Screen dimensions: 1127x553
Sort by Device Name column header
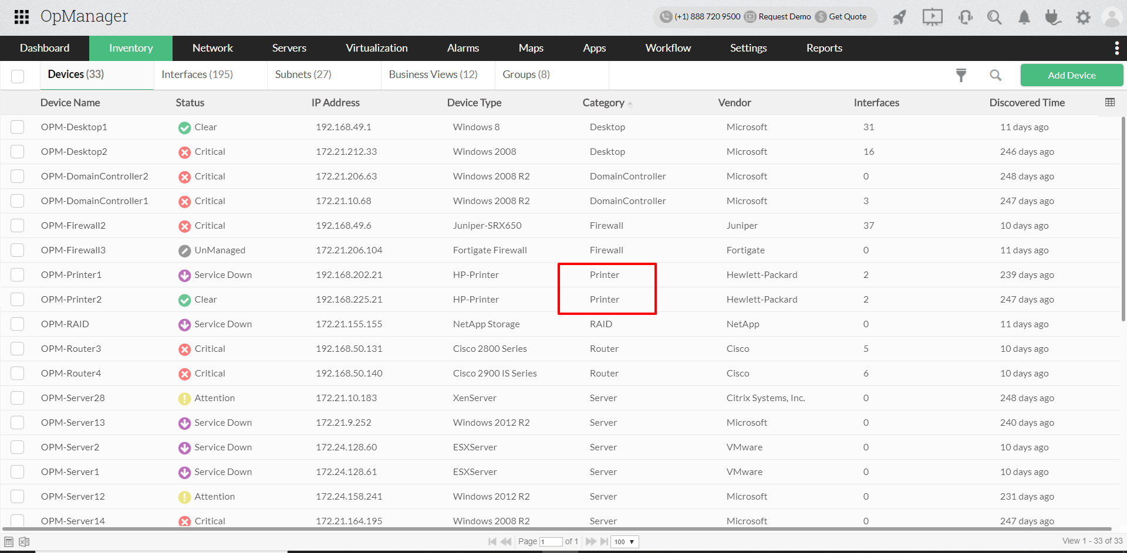point(70,103)
